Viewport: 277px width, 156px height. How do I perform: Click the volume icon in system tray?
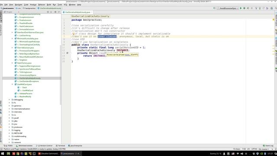[x=242, y=154]
